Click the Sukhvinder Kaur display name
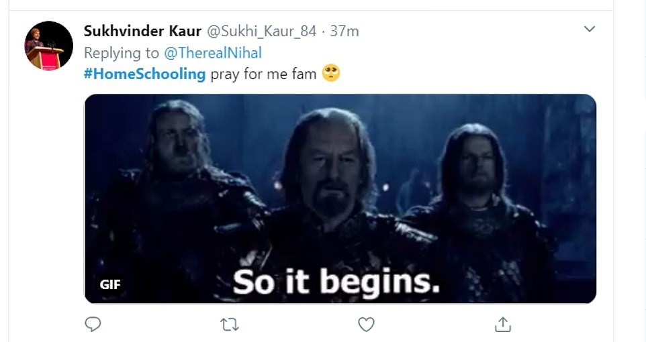The width and height of the screenshot is (646, 342). tap(142, 31)
